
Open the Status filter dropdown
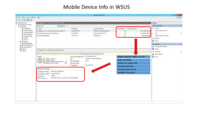point(58,26)
